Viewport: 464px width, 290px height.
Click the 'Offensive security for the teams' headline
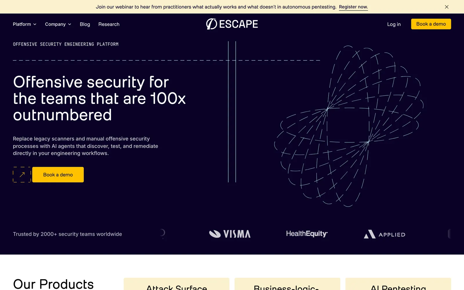click(99, 99)
